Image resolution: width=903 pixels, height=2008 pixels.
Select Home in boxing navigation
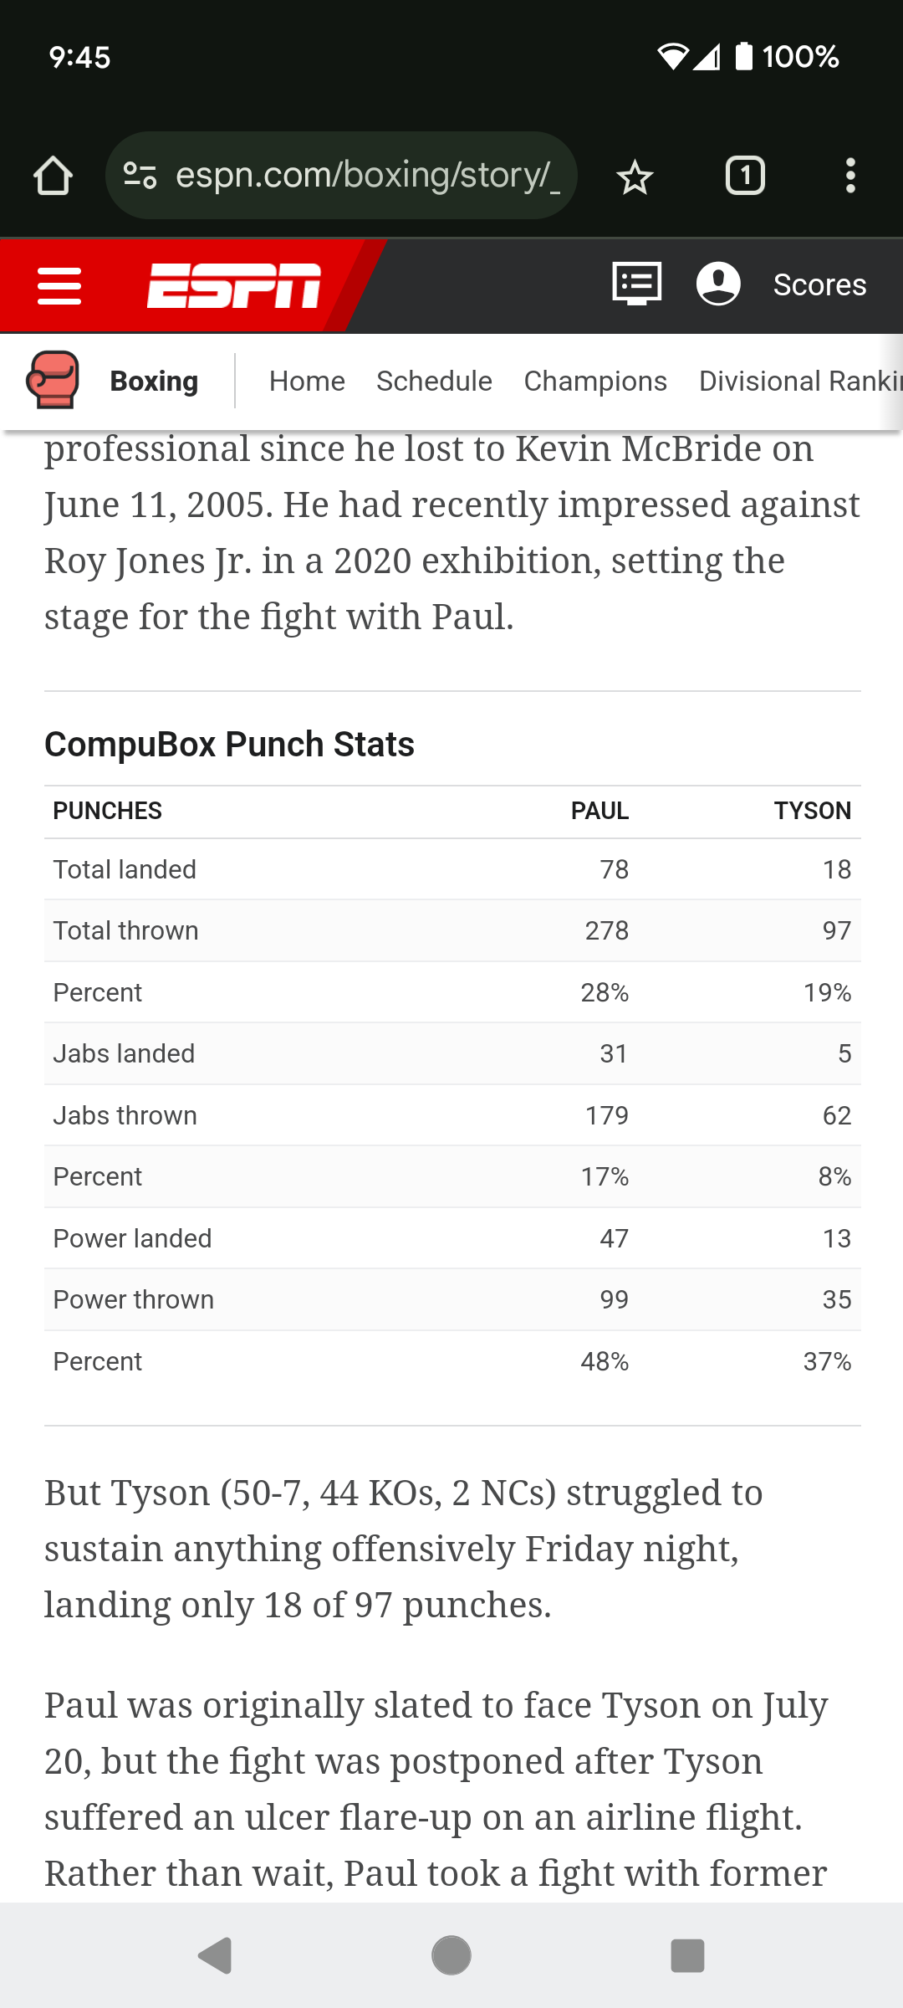click(307, 381)
